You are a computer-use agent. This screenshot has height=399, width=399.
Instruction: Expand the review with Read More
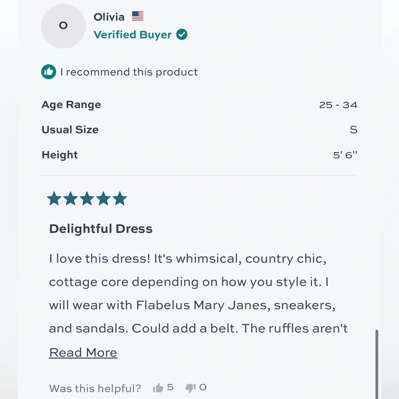pos(83,353)
